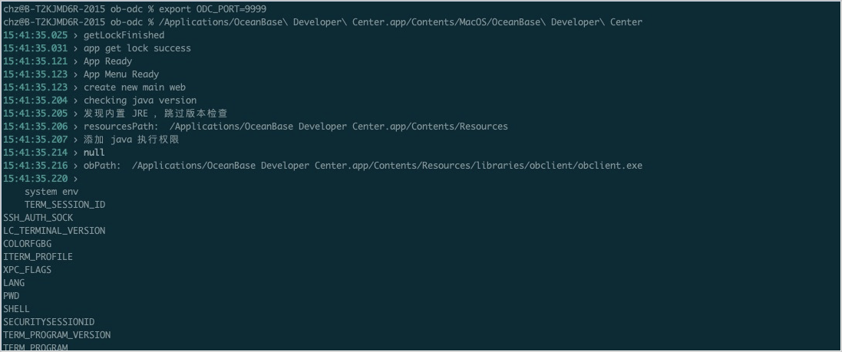
Task: Click the SHELL variable name
Action: pyautogui.click(x=17, y=309)
